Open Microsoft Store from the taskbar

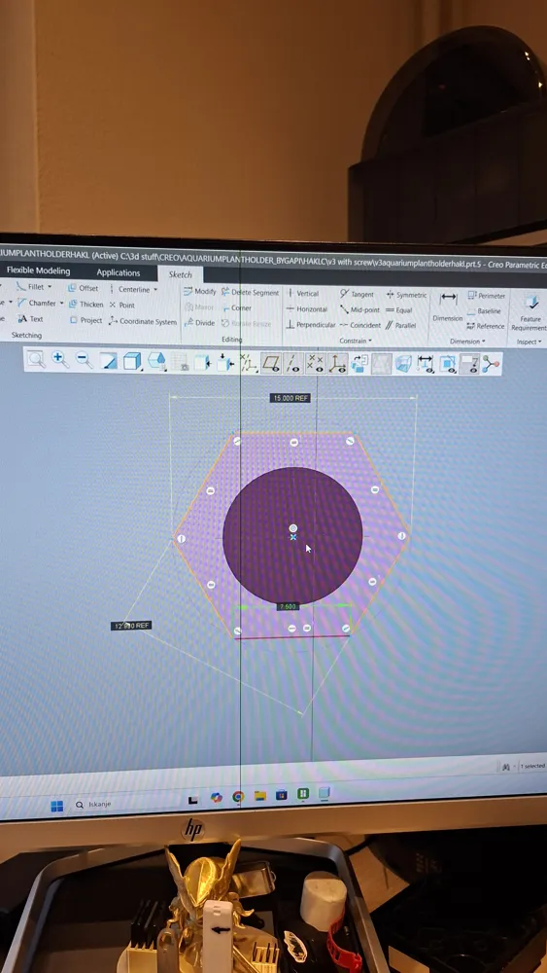coord(281,795)
